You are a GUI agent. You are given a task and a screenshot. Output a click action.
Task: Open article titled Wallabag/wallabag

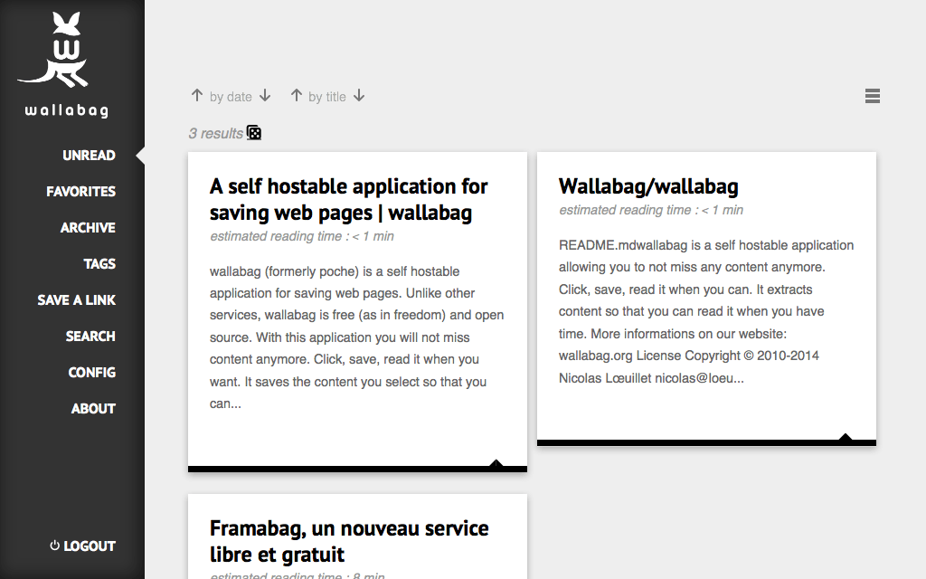pos(648,186)
